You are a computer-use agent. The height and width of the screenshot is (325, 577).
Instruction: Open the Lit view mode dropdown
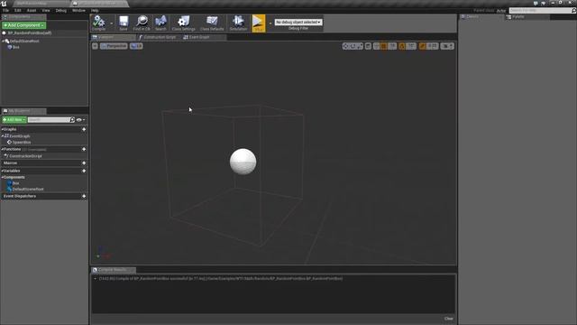tap(136, 46)
